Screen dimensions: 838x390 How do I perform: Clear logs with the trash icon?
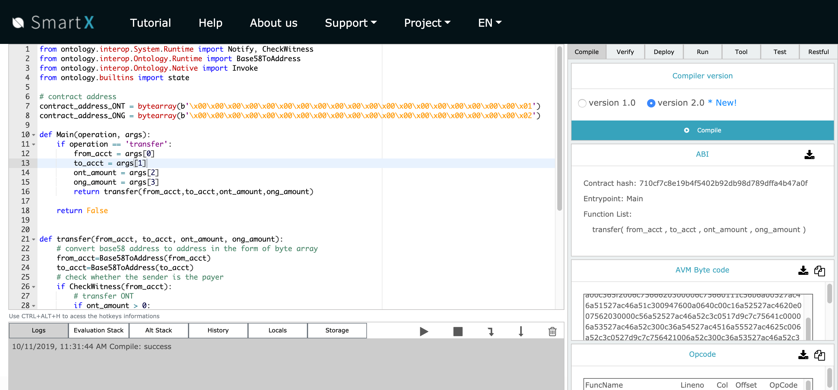coord(552,332)
